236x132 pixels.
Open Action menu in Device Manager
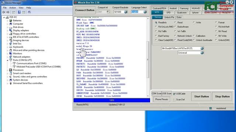click(13, 8)
